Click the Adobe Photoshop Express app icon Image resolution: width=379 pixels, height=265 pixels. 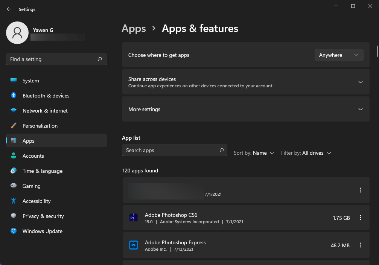click(134, 245)
